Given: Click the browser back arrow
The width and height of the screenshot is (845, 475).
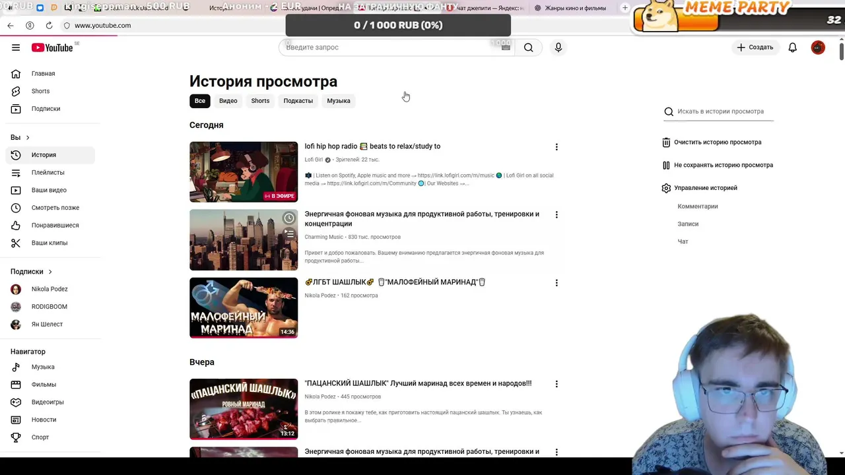Looking at the screenshot, I should click(11, 25).
